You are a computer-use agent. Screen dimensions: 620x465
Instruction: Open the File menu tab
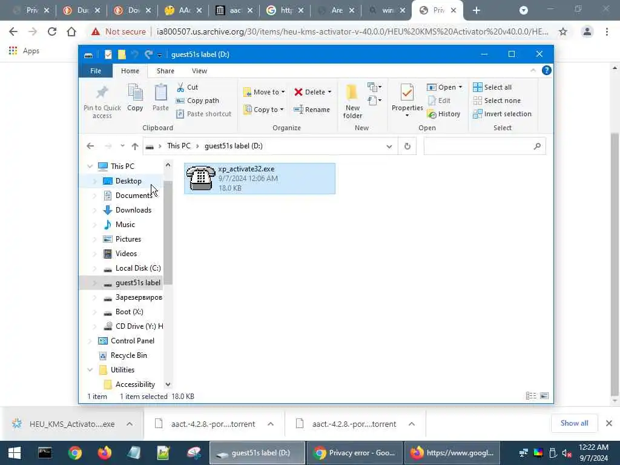96,71
